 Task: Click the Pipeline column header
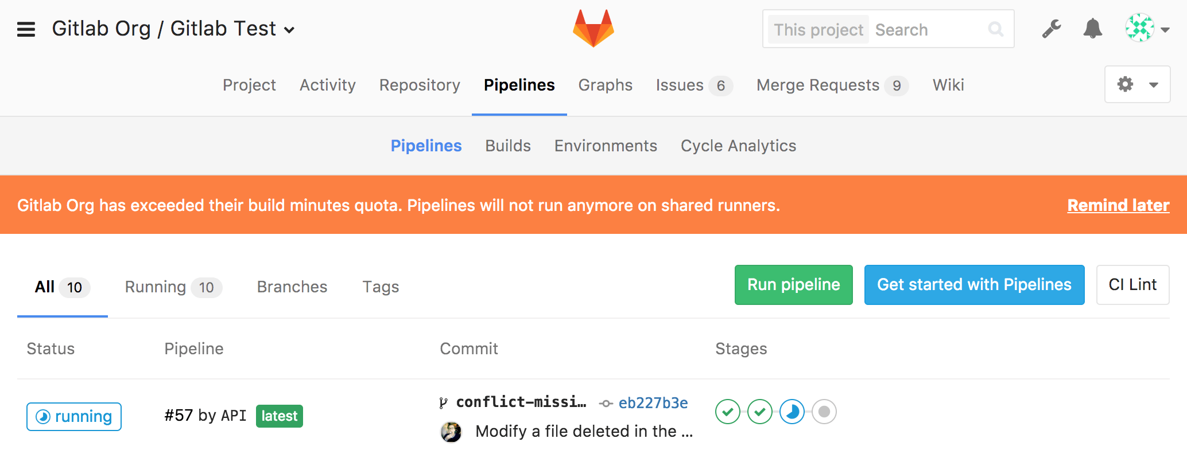194,349
